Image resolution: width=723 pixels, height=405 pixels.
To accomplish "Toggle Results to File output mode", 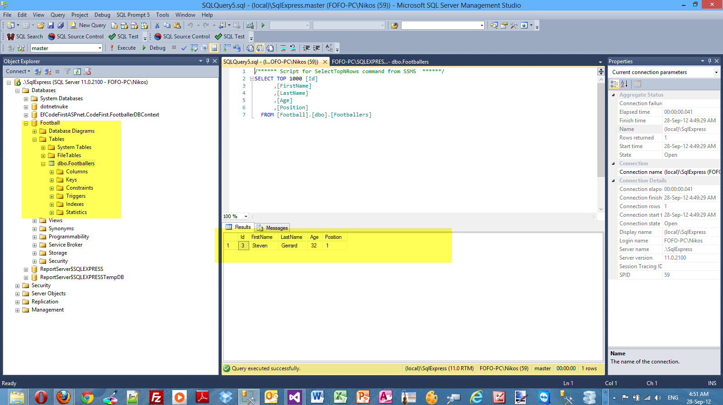I will pyautogui.click(x=270, y=48).
